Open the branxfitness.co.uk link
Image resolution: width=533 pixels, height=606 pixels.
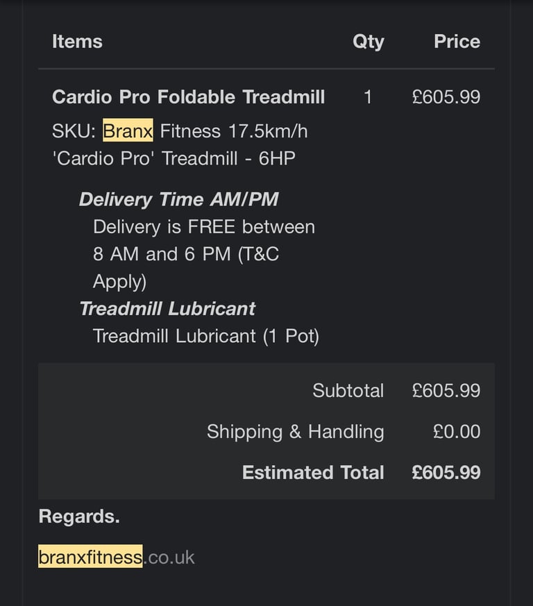[x=117, y=557]
